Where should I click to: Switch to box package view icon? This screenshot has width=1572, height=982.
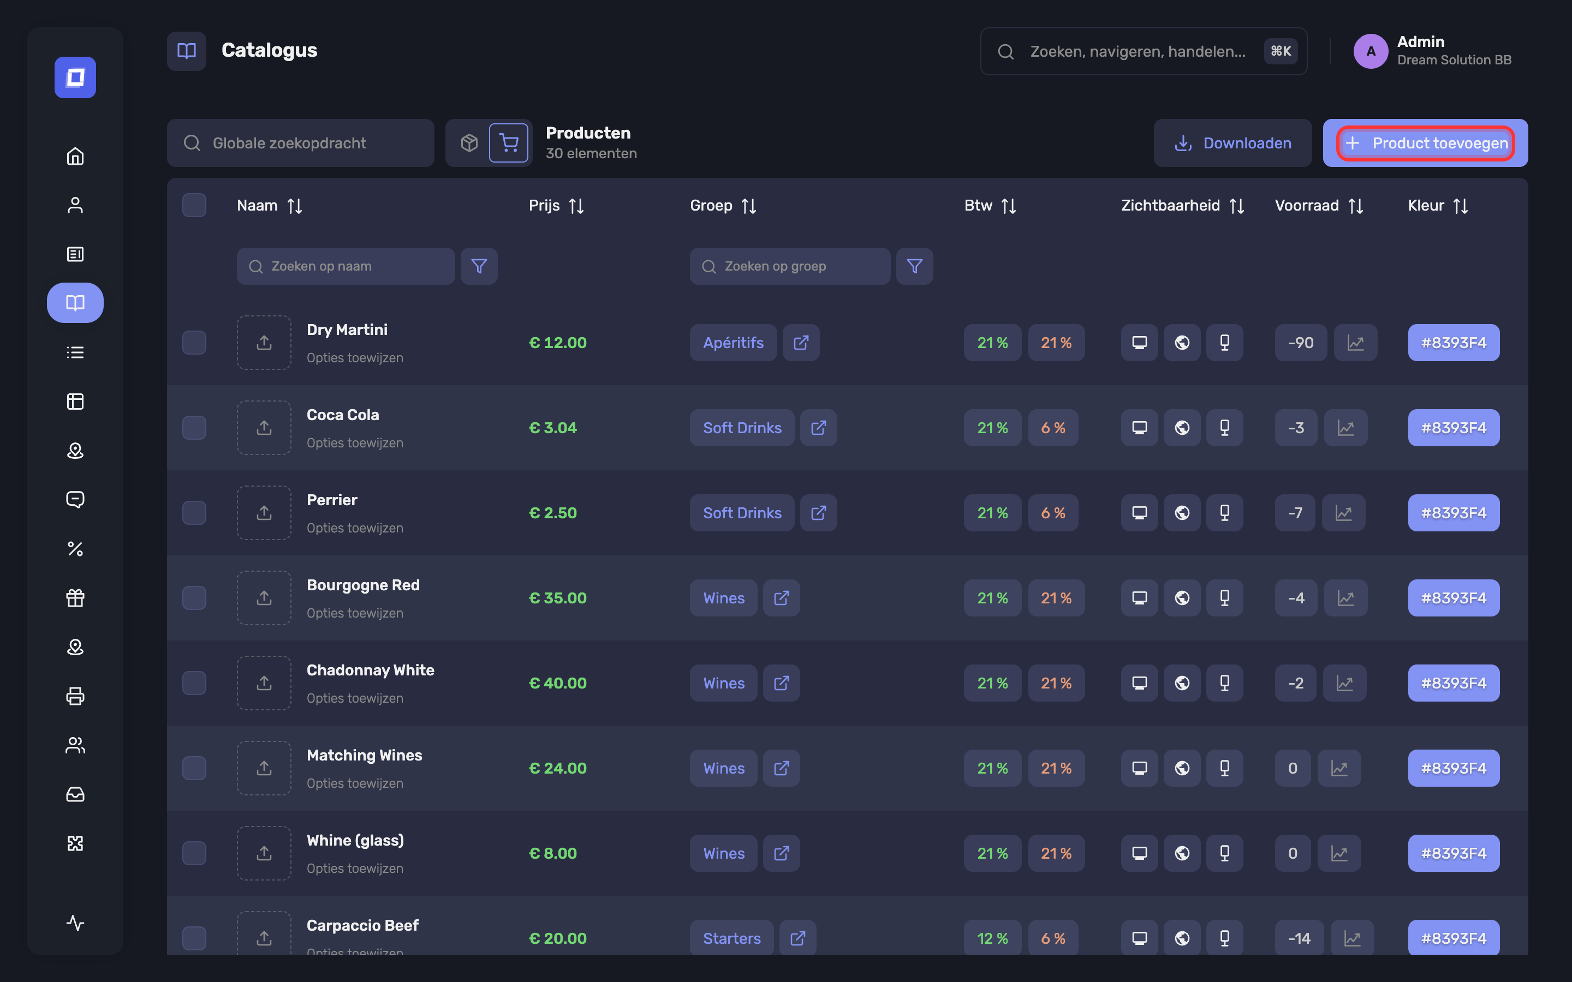(469, 143)
